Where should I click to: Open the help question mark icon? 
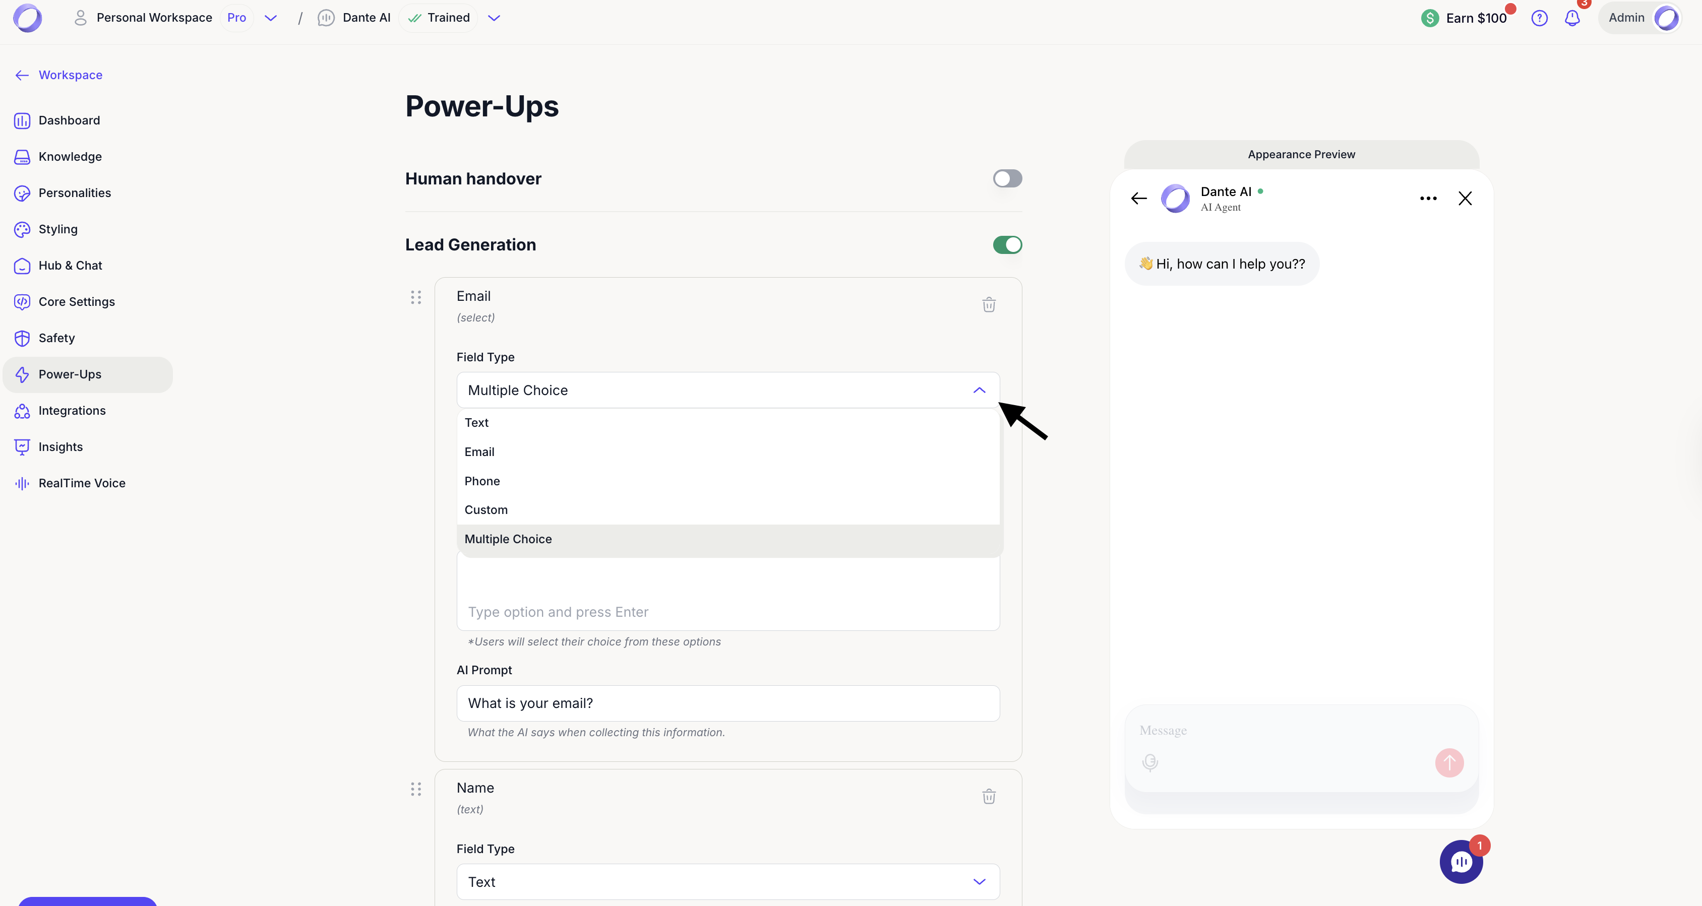(x=1539, y=18)
